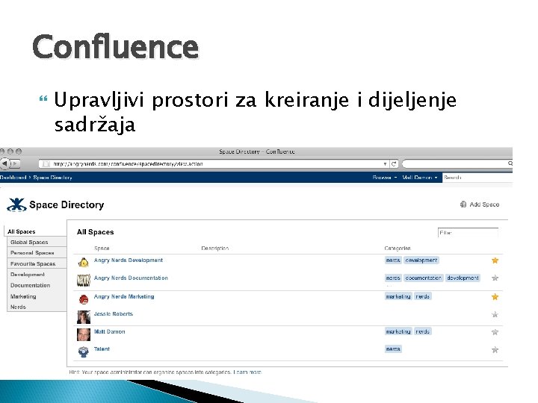Image resolution: width=538 pixels, height=403 pixels.
Task: Click the development label on Angry Nerds Development
Action: (421, 260)
